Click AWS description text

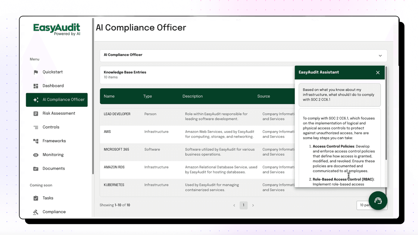coord(220,134)
